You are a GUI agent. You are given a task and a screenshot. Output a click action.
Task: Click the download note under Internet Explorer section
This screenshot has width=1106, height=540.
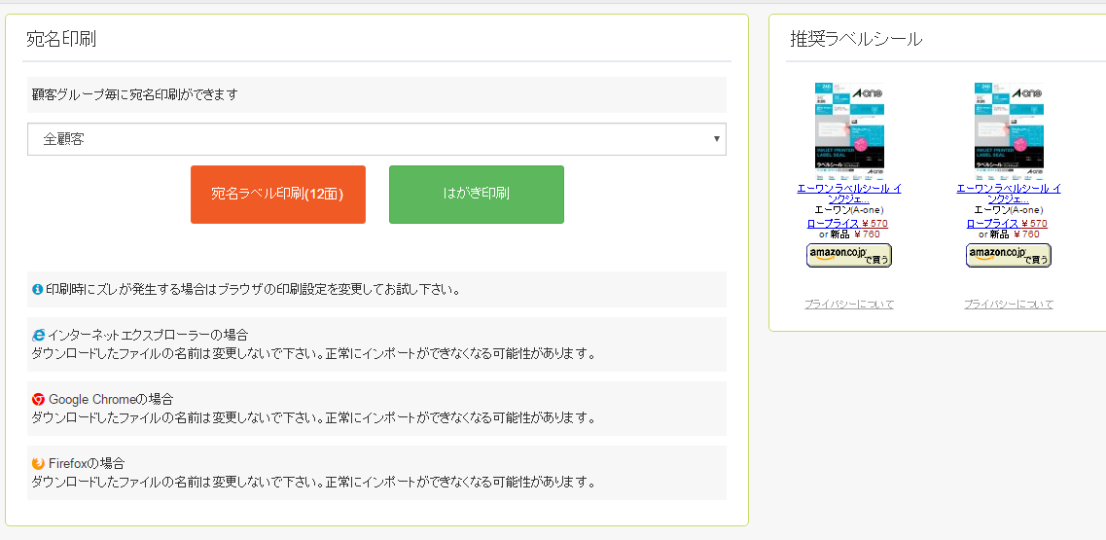coord(314,353)
